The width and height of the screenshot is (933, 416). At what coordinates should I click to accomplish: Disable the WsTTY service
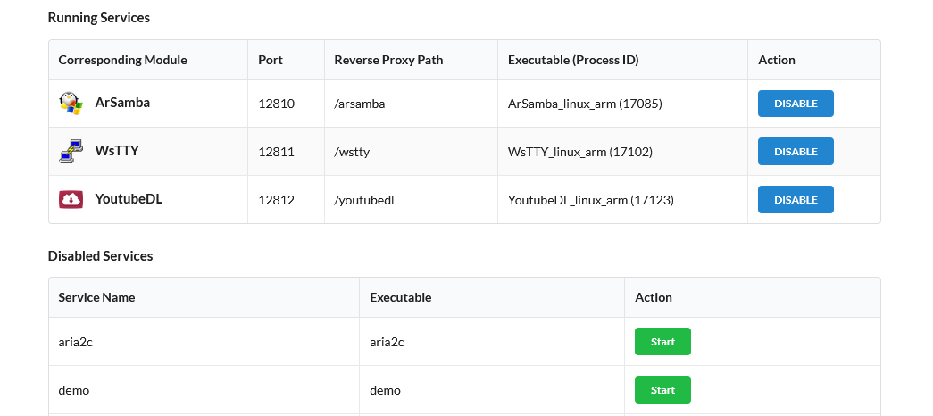pos(796,152)
